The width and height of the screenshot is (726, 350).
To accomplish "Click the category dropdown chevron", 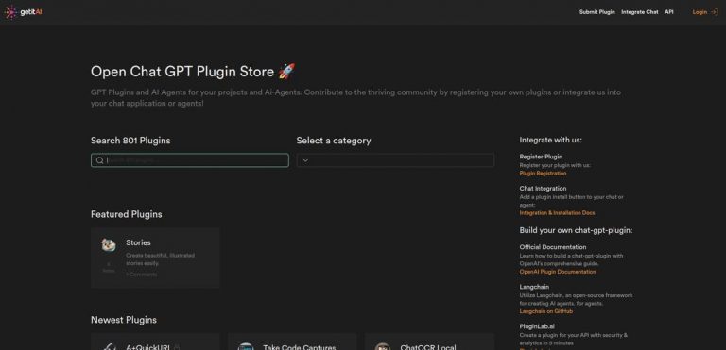I will pyautogui.click(x=305, y=160).
